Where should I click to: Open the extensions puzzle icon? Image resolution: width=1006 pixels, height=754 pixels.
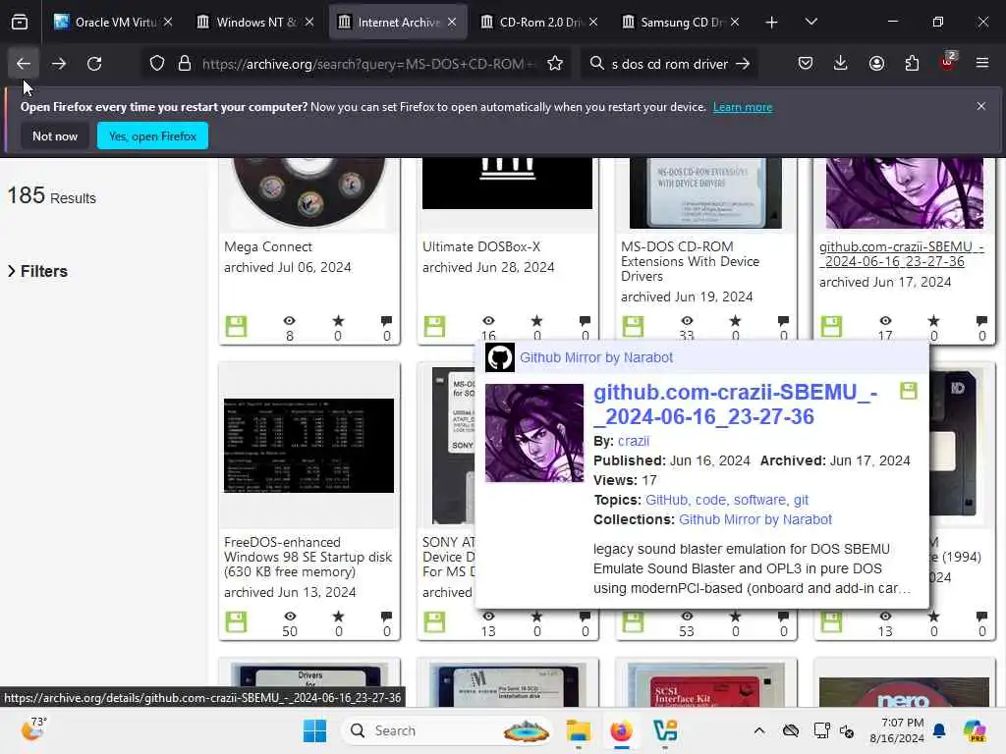pyautogui.click(x=912, y=63)
